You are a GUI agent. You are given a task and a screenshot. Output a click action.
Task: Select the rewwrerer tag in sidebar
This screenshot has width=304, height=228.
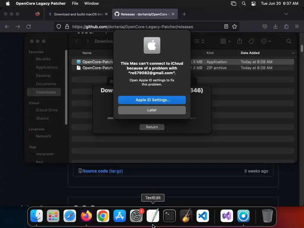pos(45,154)
